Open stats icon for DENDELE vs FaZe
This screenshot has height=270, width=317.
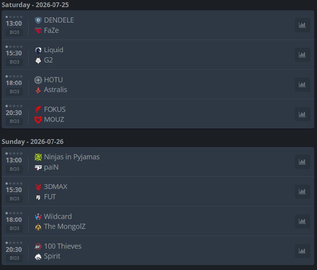coord(302,25)
